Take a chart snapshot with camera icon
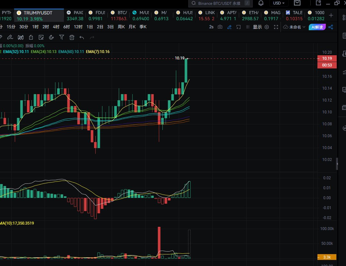 [220, 27]
